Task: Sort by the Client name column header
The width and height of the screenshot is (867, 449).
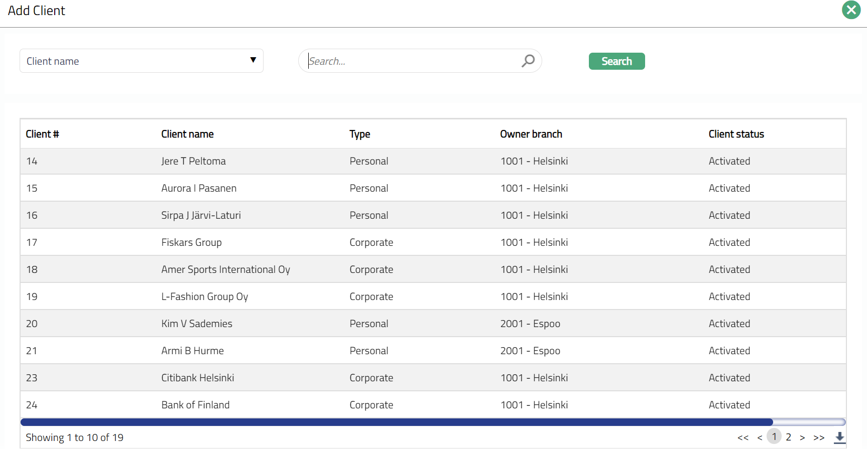Action: 187,134
